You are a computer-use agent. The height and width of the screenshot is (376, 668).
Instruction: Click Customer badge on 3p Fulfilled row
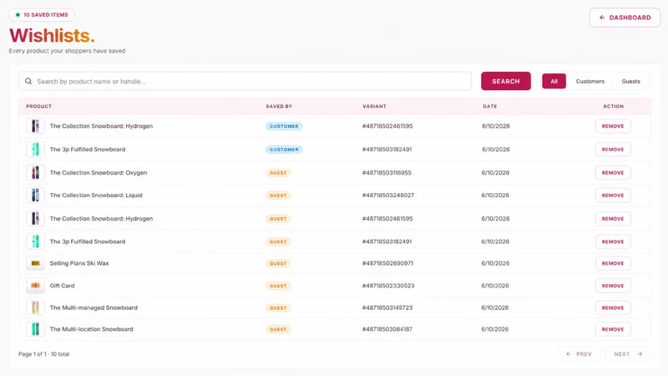coord(284,150)
